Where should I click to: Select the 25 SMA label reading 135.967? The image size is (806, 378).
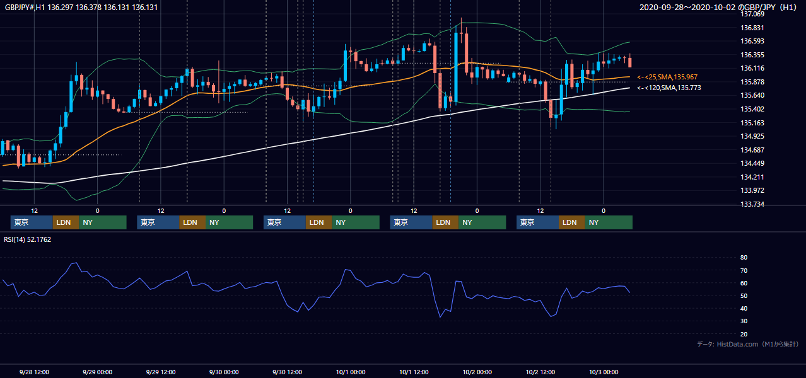[x=667, y=77]
